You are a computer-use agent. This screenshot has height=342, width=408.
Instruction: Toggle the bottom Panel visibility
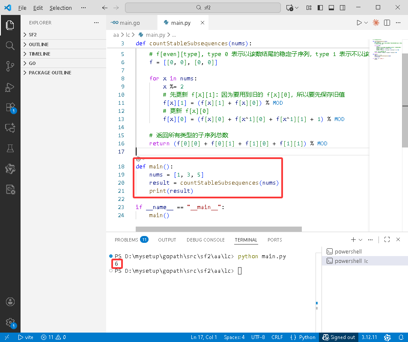coord(331,8)
